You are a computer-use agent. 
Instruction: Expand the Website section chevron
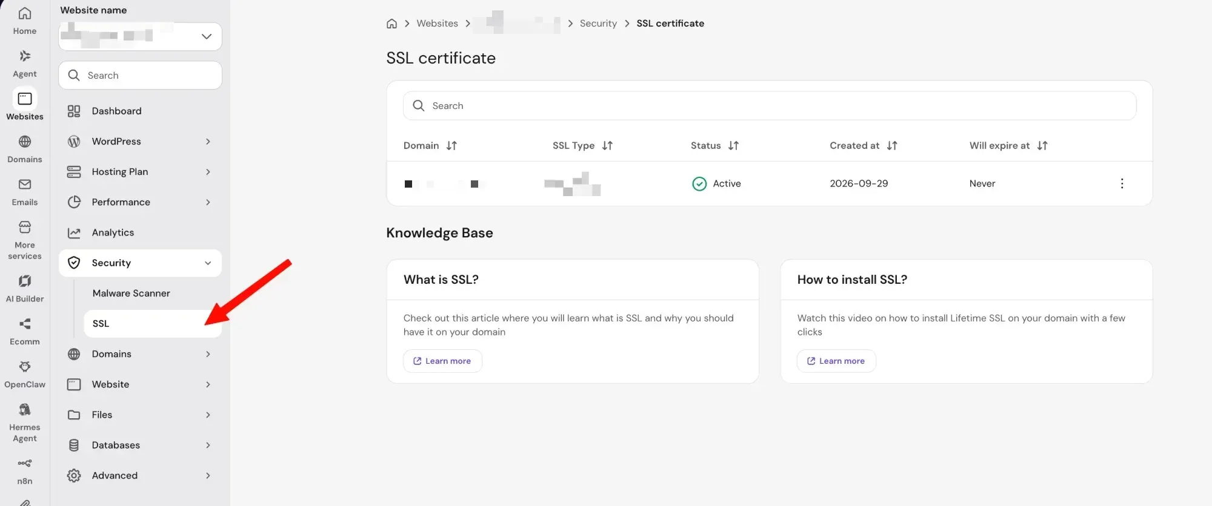coord(208,384)
